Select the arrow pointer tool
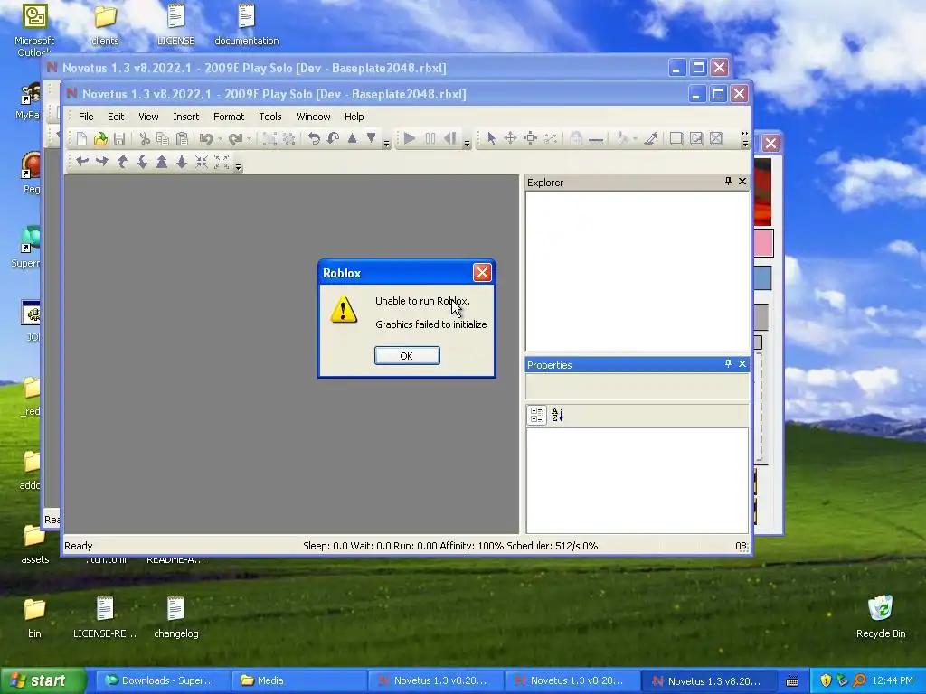 pyautogui.click(x=491, y=138)
